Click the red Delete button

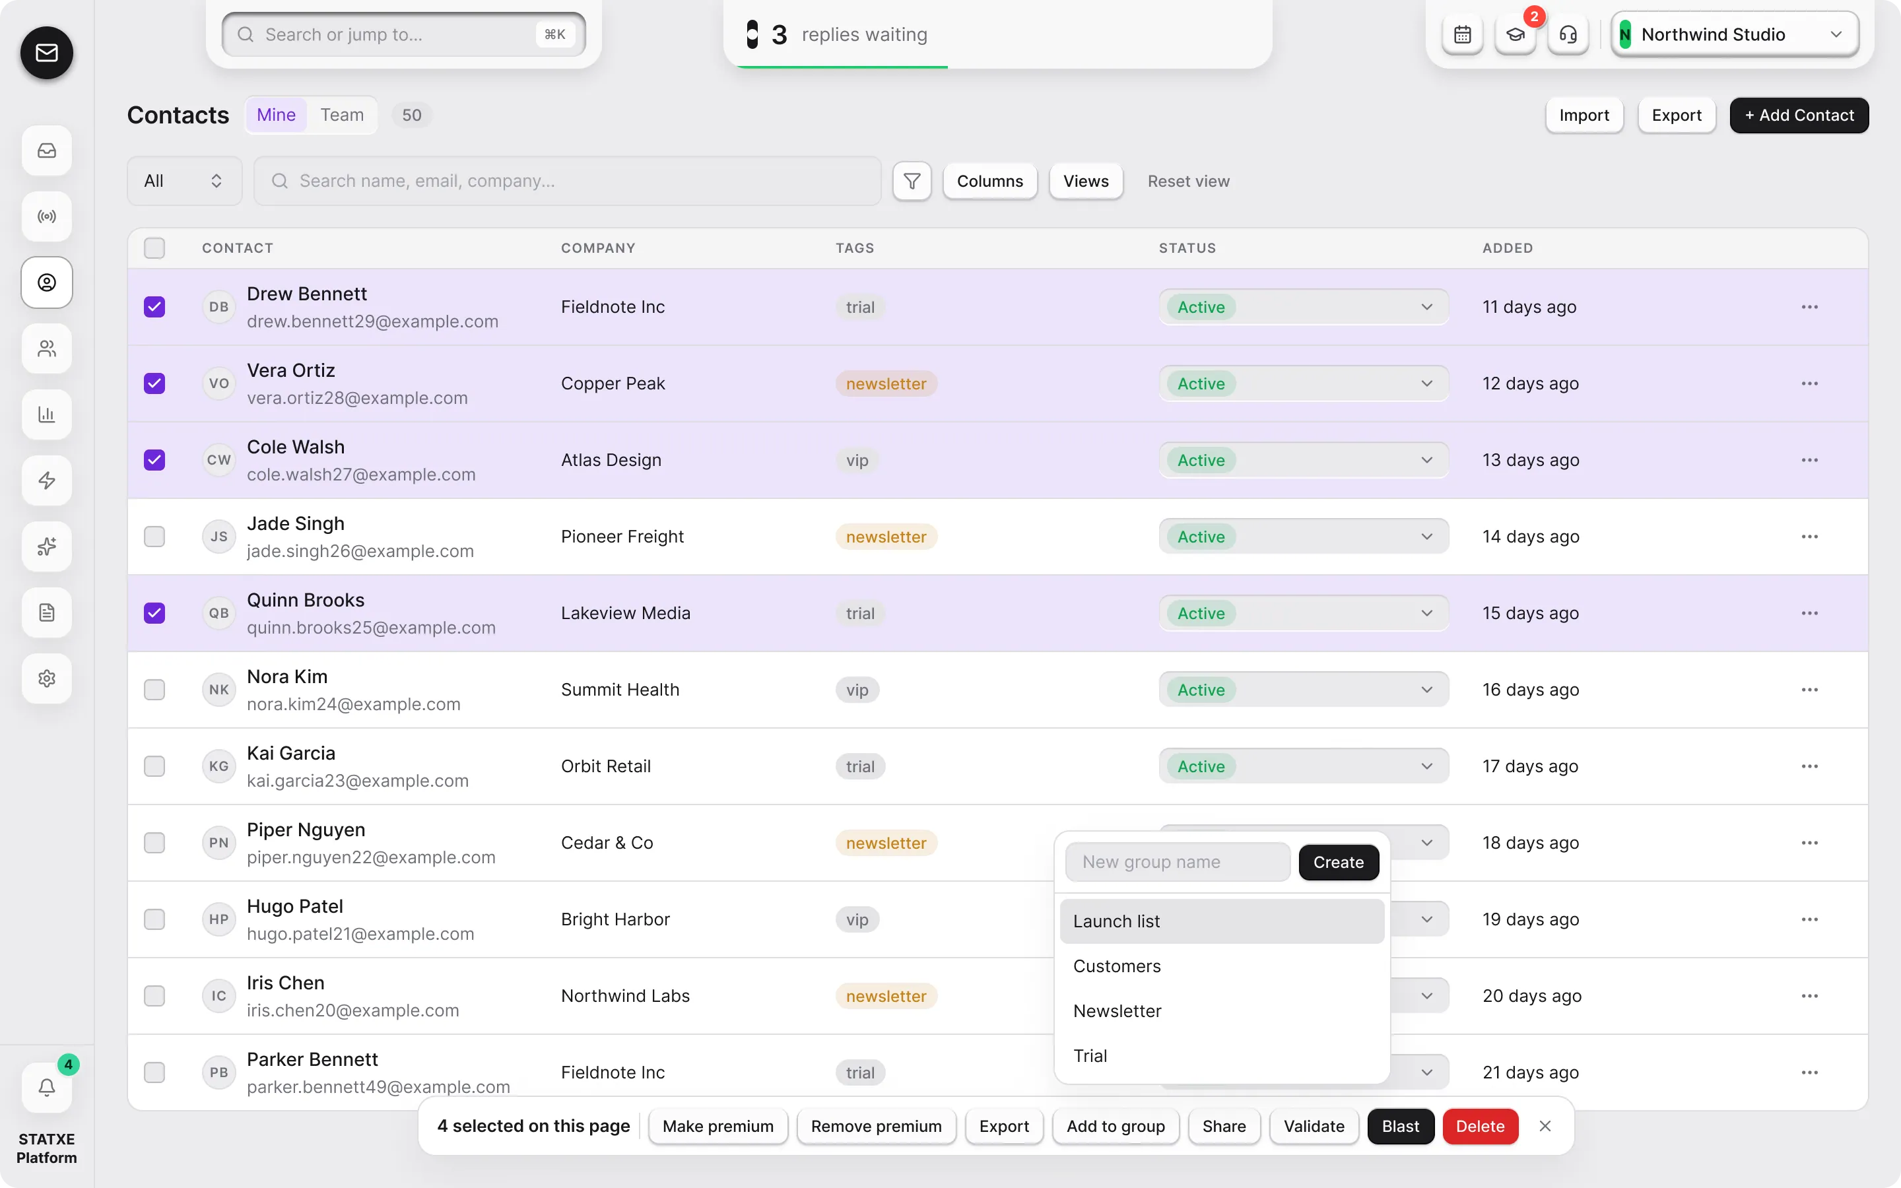(1480, 1126)
